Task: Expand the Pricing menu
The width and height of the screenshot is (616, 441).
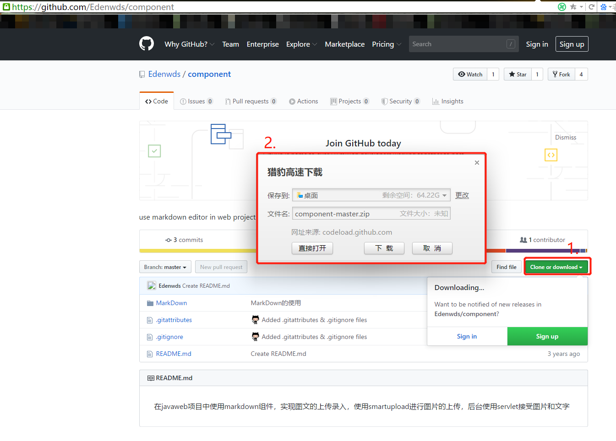Action: pos(387,44)
